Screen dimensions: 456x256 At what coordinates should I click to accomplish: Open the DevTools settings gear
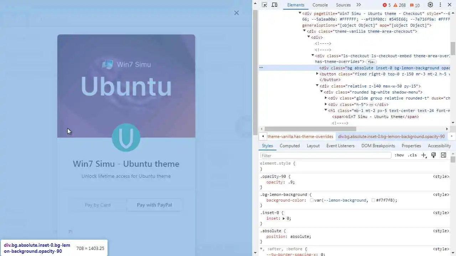tap(430, 5)
